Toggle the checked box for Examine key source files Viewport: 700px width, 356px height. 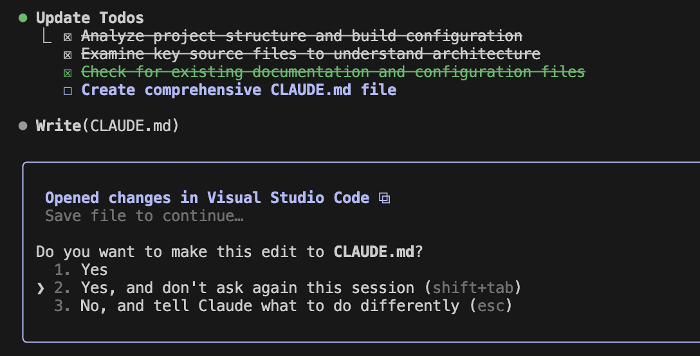(68, 55)
